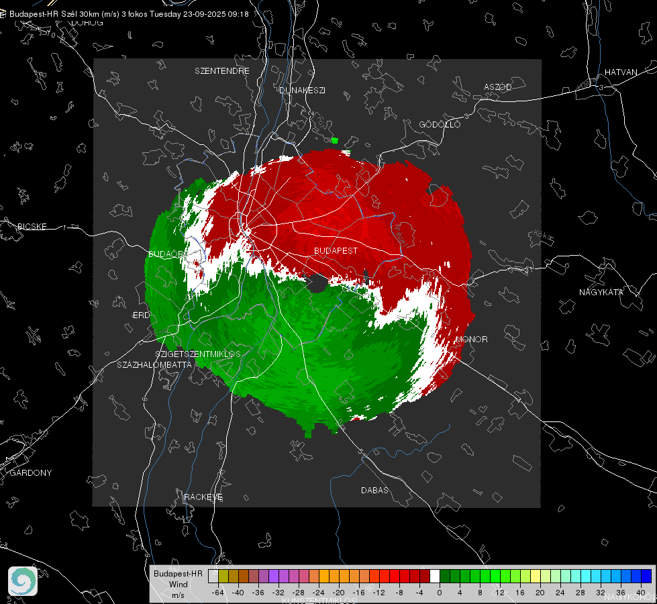Image resolution: width=657 pixels, height=604 pixels.
Task: Click the Budapest-HR Wind m/s legend title
Action: pos(178,584)
